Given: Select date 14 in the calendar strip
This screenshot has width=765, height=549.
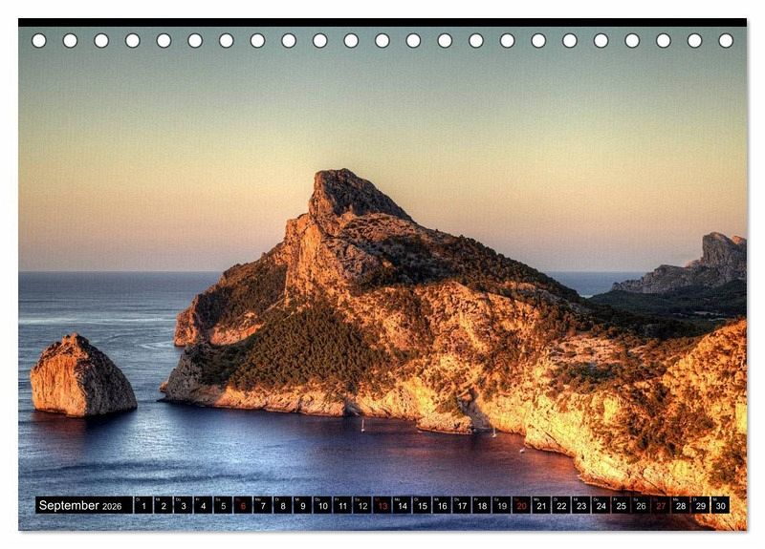Looking at the screenshot, I should tap(402, 505).
